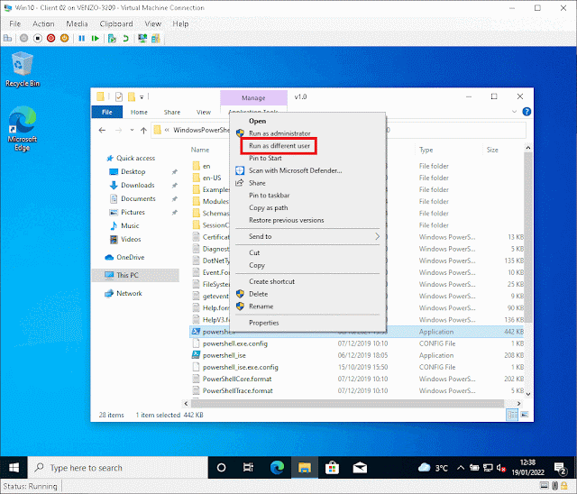The image size is (577, 494).
Task: Reset the VM with the green play icon
Action: tap(96, 38)
